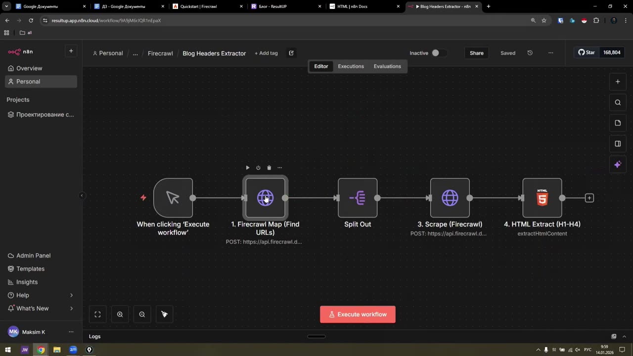Image resolution: width=633 pixels, height=356 pixels.
Task: Collapse the left sidebar
Action: pyautogui.click(x=82, y=196)
